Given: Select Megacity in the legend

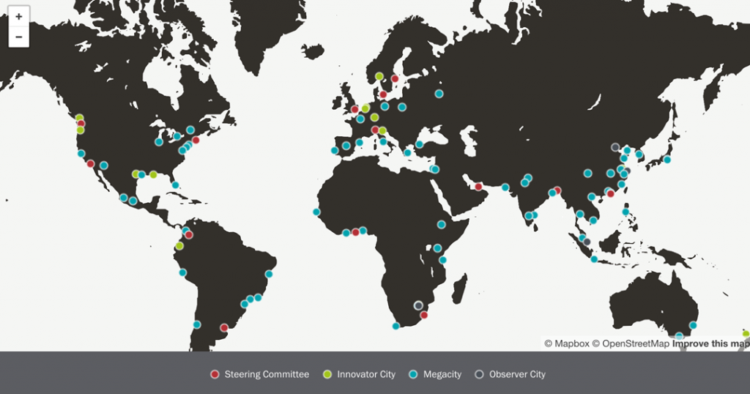Looking at the screenshot, I should tap(435, 374).
